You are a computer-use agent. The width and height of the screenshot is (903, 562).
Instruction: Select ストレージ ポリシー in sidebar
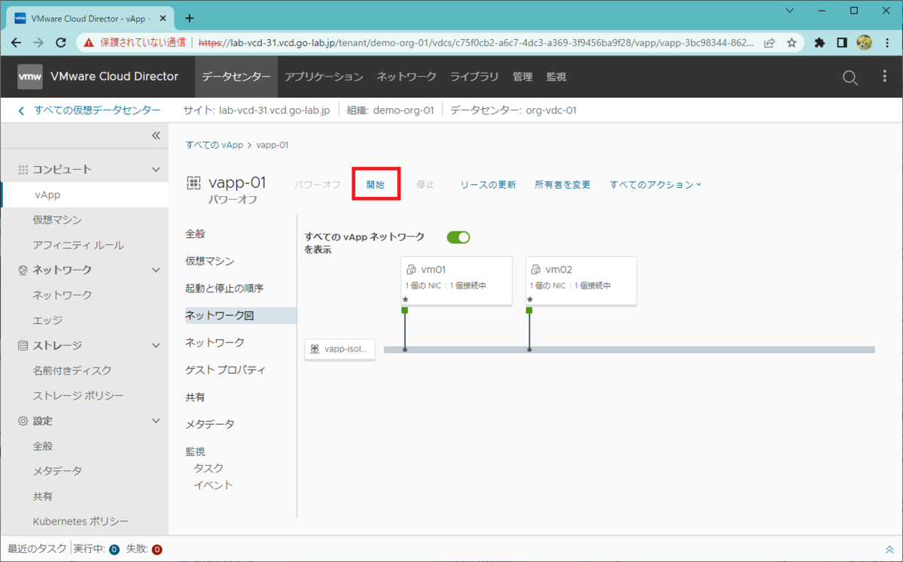click(x=78, y=395)
